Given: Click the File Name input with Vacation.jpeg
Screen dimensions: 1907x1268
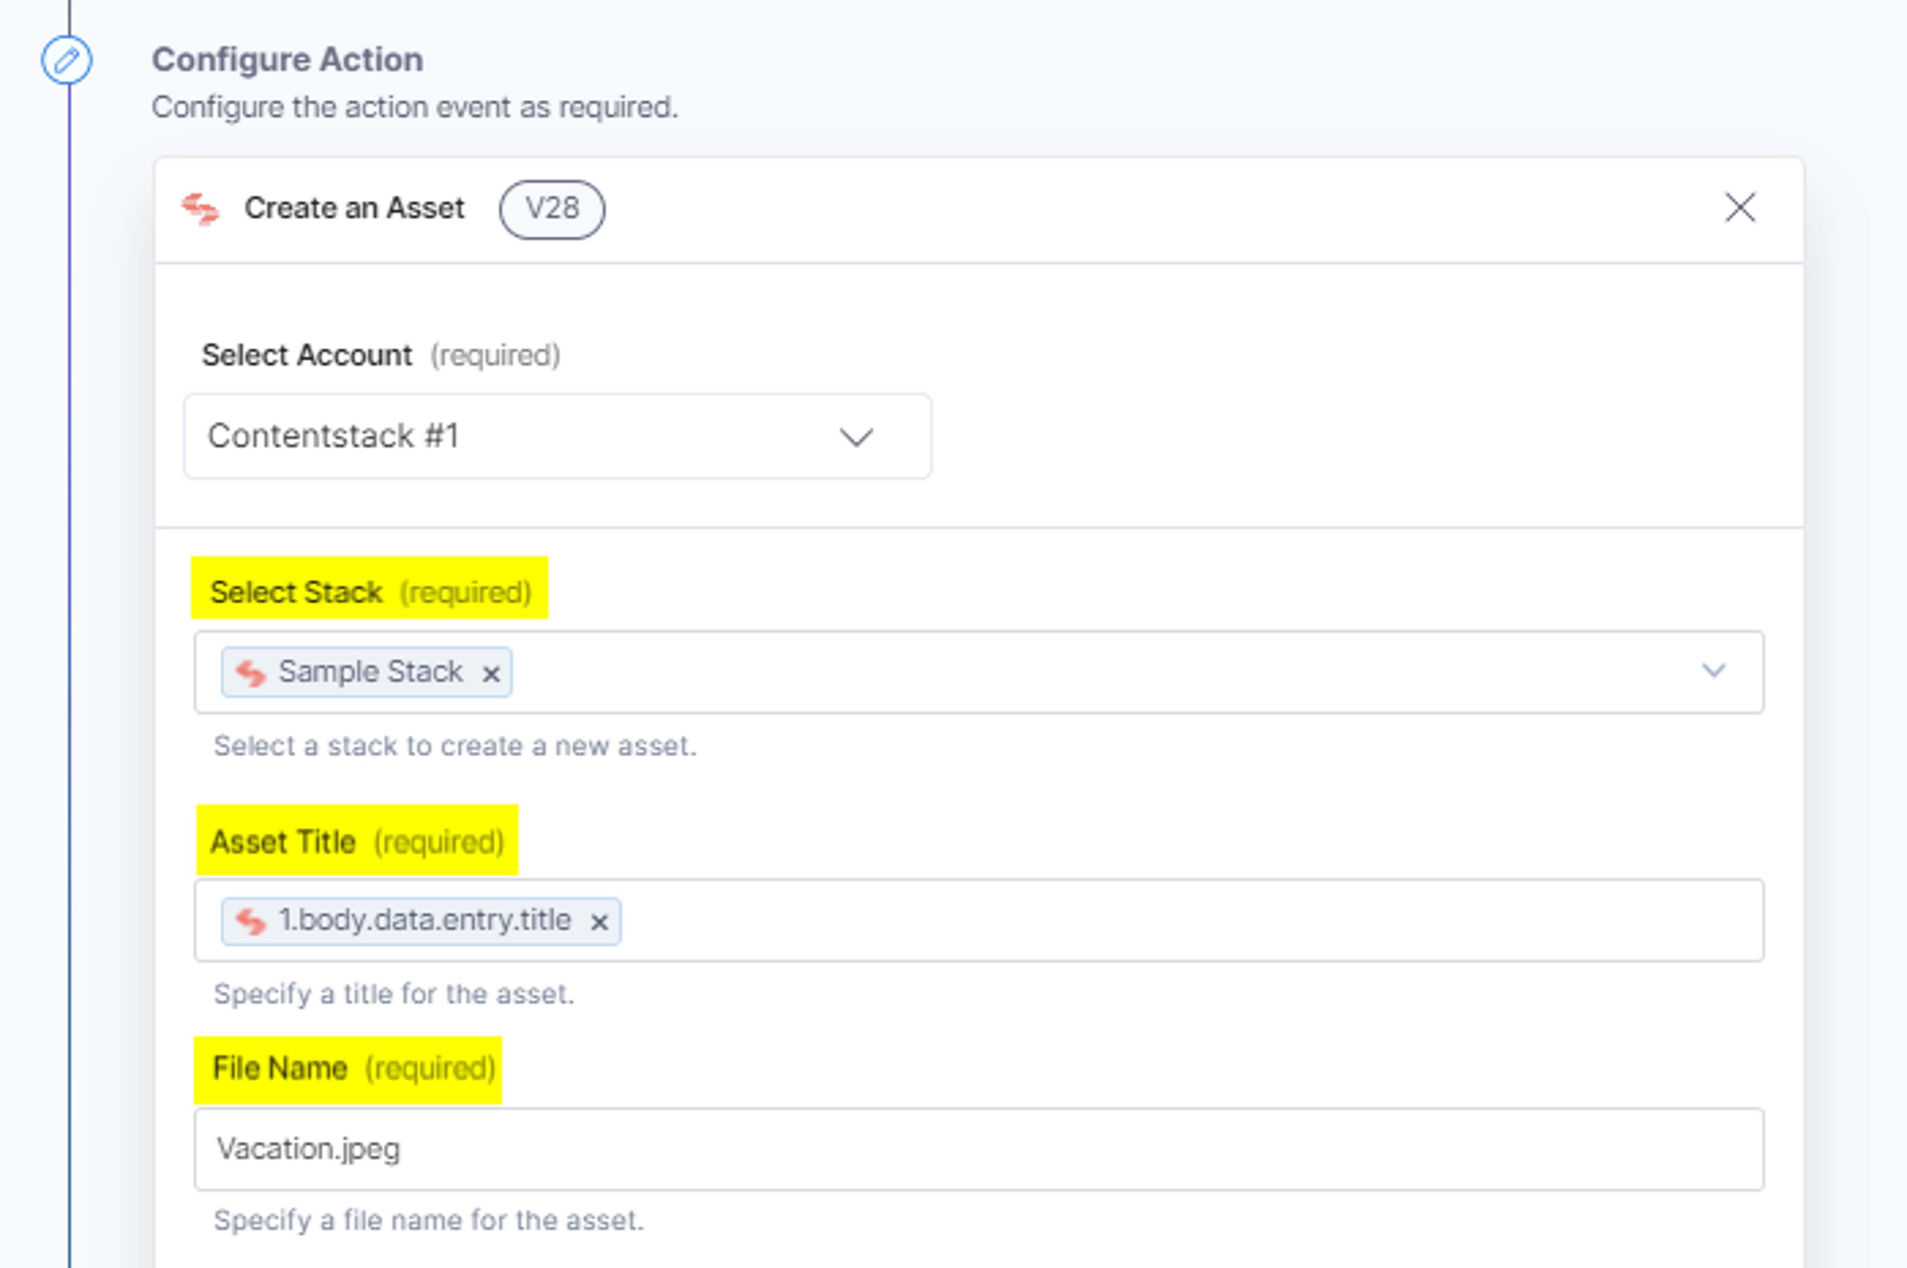Looking at the screenshot, I should pyautogui.click(x=978, y=1149).
